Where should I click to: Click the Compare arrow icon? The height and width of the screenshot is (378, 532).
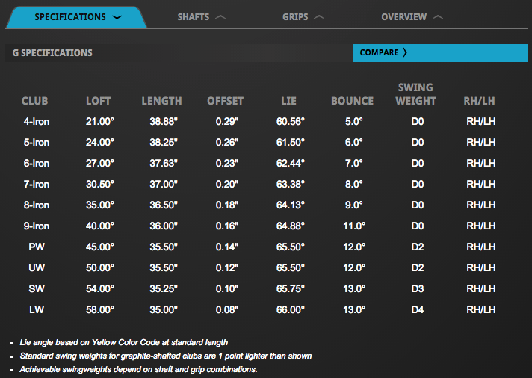pyautogui.click(x=405, y=52)
